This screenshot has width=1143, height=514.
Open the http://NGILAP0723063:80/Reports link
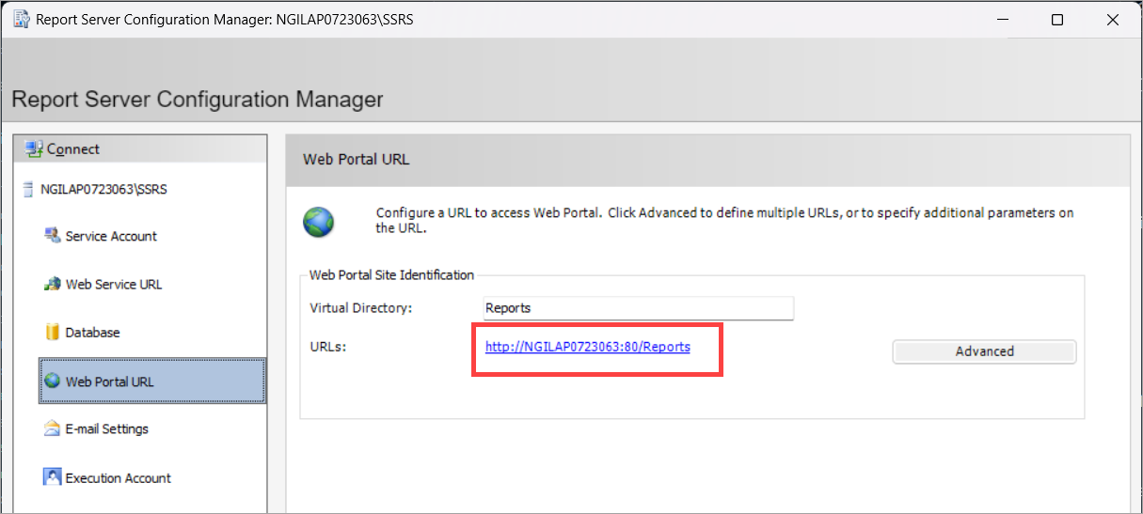click(588, 347)
